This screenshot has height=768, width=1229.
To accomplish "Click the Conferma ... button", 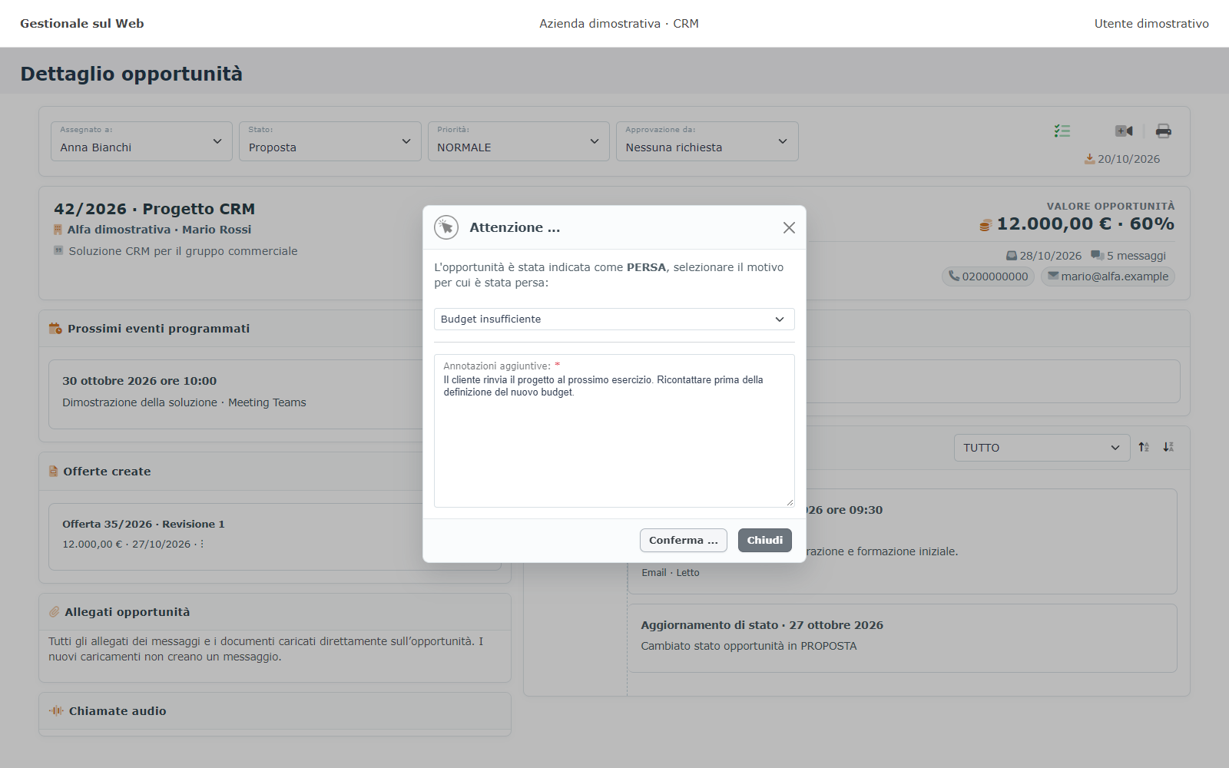I will (x=684, y=541).
